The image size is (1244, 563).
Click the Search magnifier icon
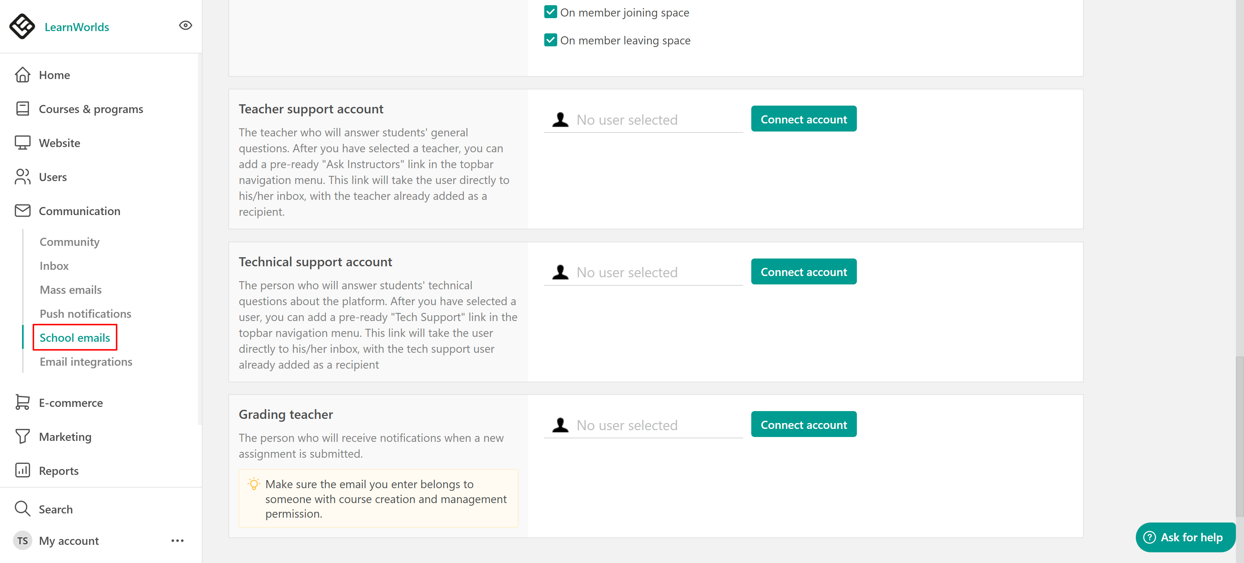click(x=22, y=509)
